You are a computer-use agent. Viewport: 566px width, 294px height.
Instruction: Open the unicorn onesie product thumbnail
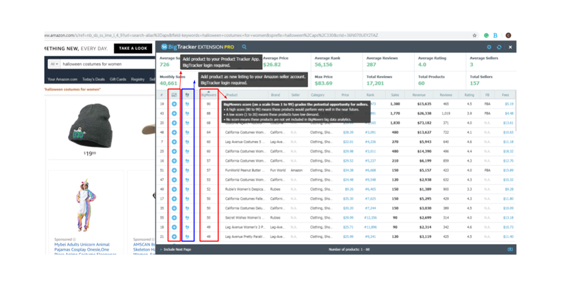tap(85, 205)
